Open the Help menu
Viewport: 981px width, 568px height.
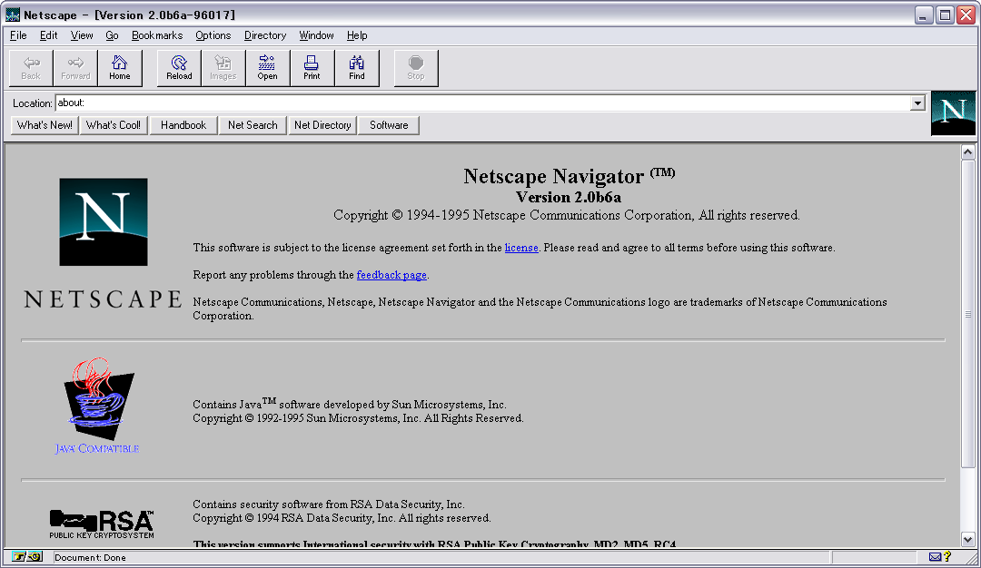[x=357, y=35]
